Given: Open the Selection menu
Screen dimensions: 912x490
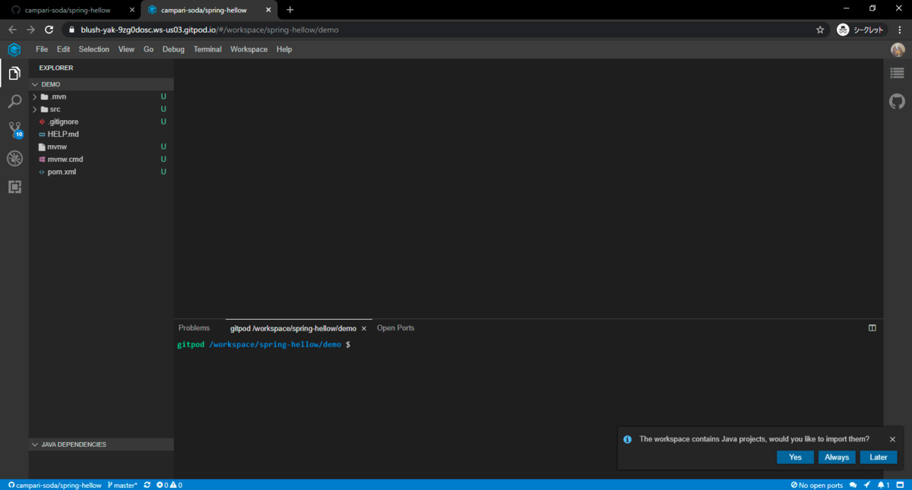Looking at the screenshot, I should (x=94, y=49).
